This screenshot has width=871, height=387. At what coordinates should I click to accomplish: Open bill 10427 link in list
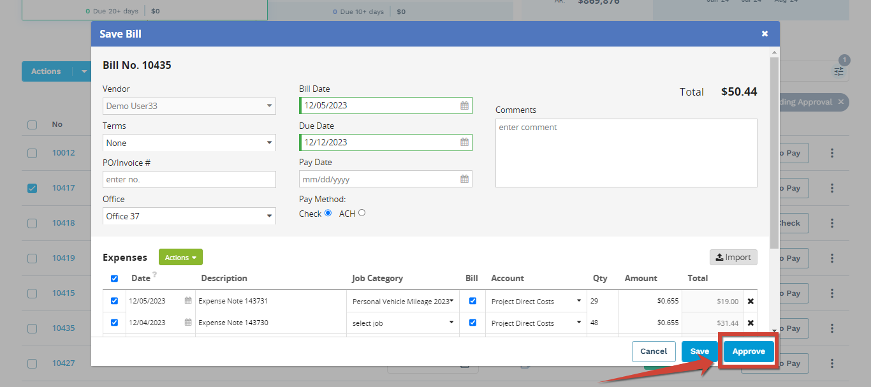point(63,363)
